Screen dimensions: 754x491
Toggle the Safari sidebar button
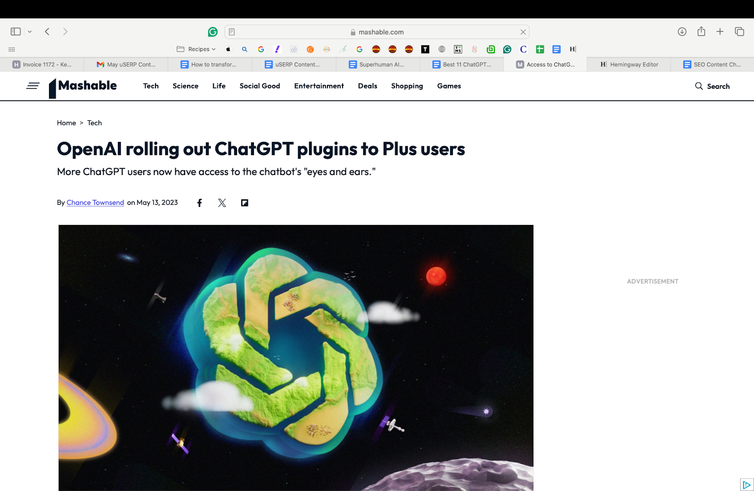[x=16, y=32]
